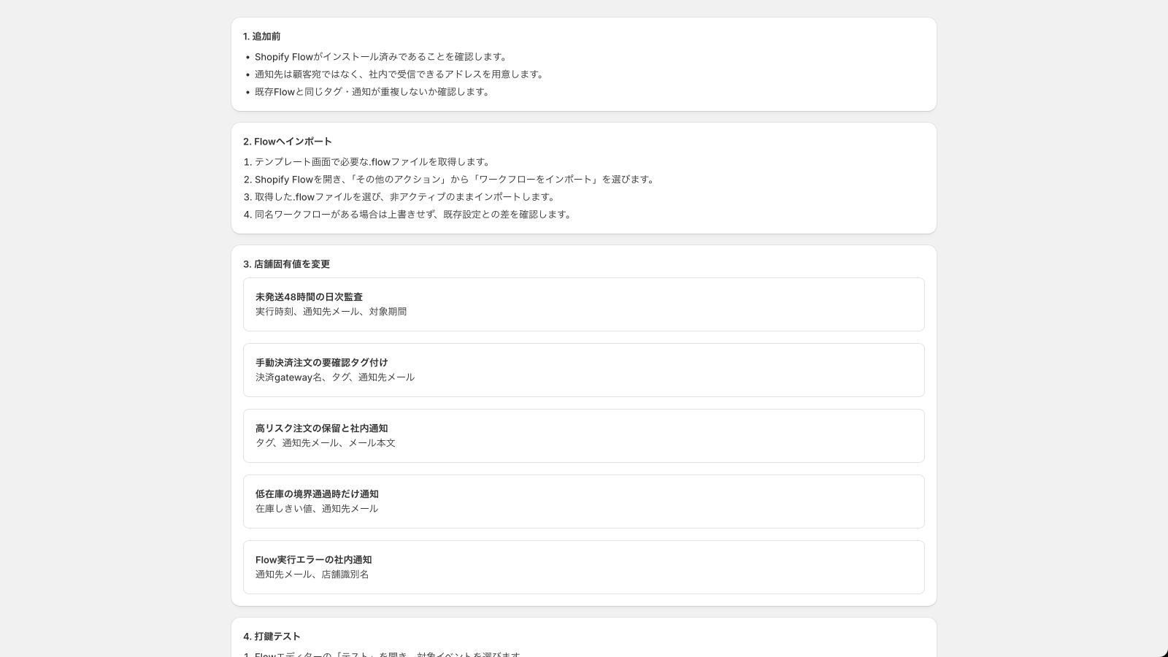Click the description "決済gateway名、タグ、通知先メール"

pos(335,377)
